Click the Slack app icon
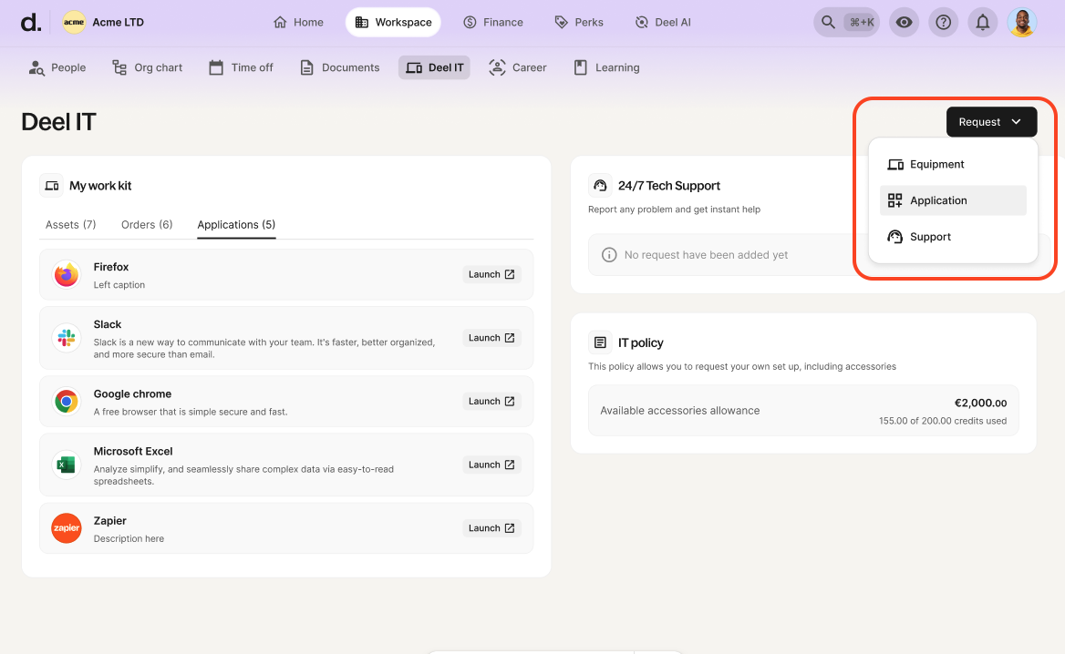 click(67, 338)
